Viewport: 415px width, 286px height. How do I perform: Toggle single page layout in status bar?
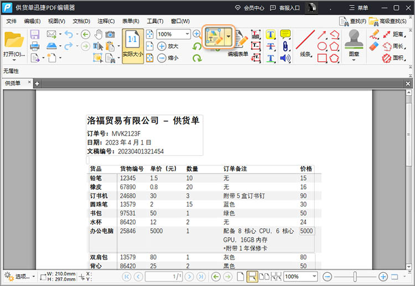point(240,276)
